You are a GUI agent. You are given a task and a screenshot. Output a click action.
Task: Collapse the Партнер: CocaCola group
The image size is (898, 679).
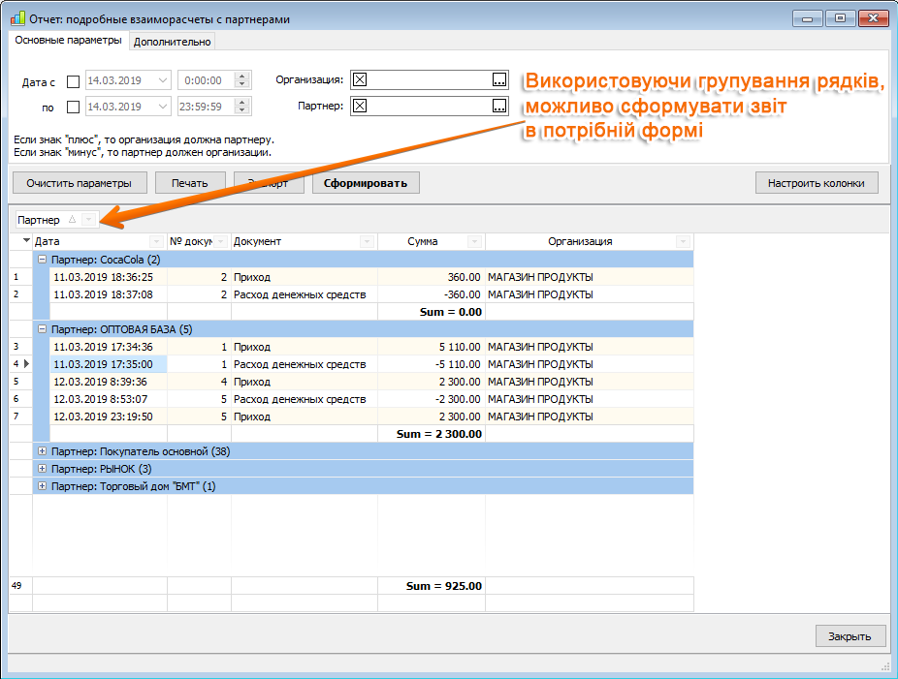pyautogui.click(x=42, y=260)
